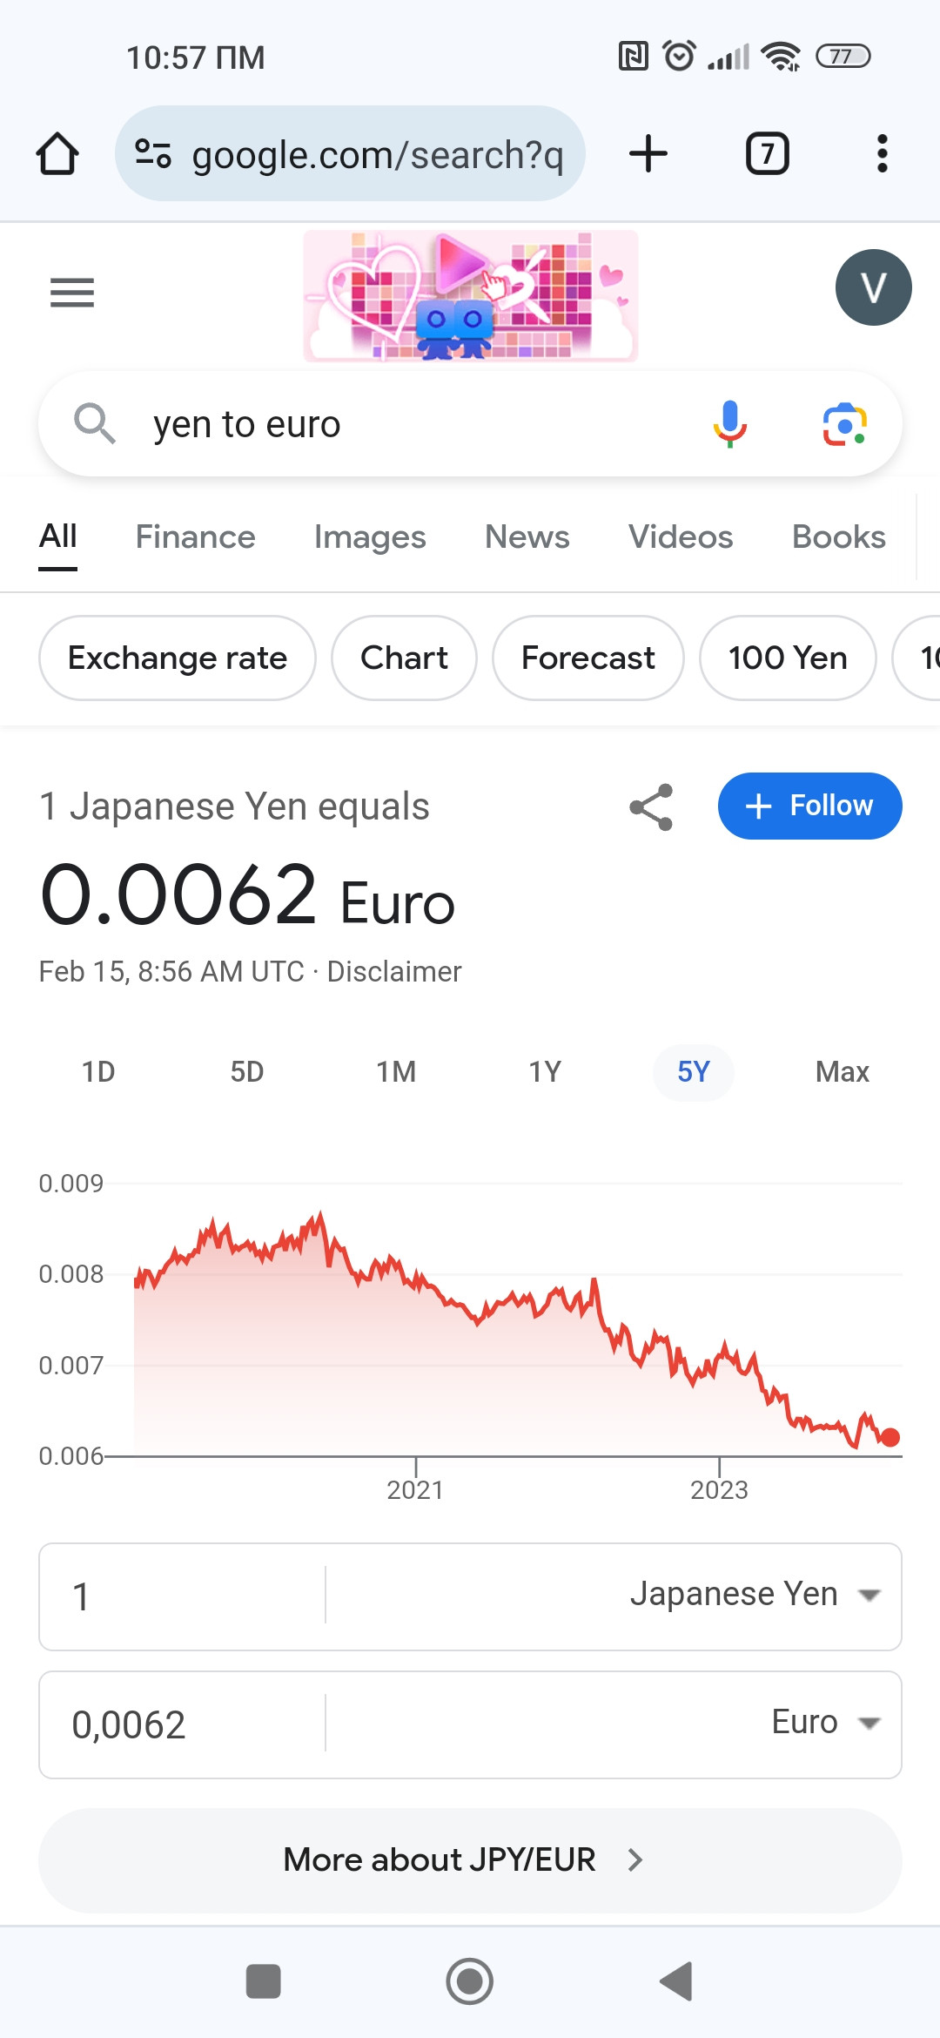Tap the browser home icon
The image size is (940, 2038).
pos(57,154)
